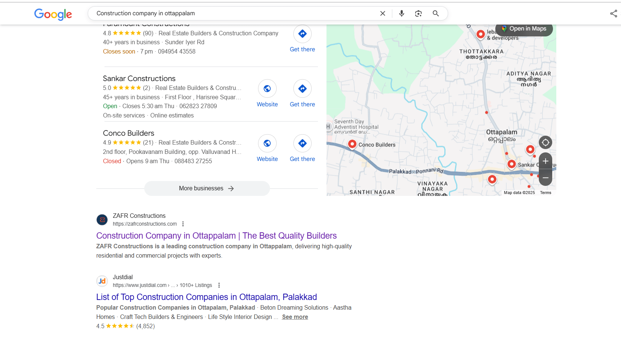621x339 pixels.
Task: Click the More businesses button
Action: [207, 188]
